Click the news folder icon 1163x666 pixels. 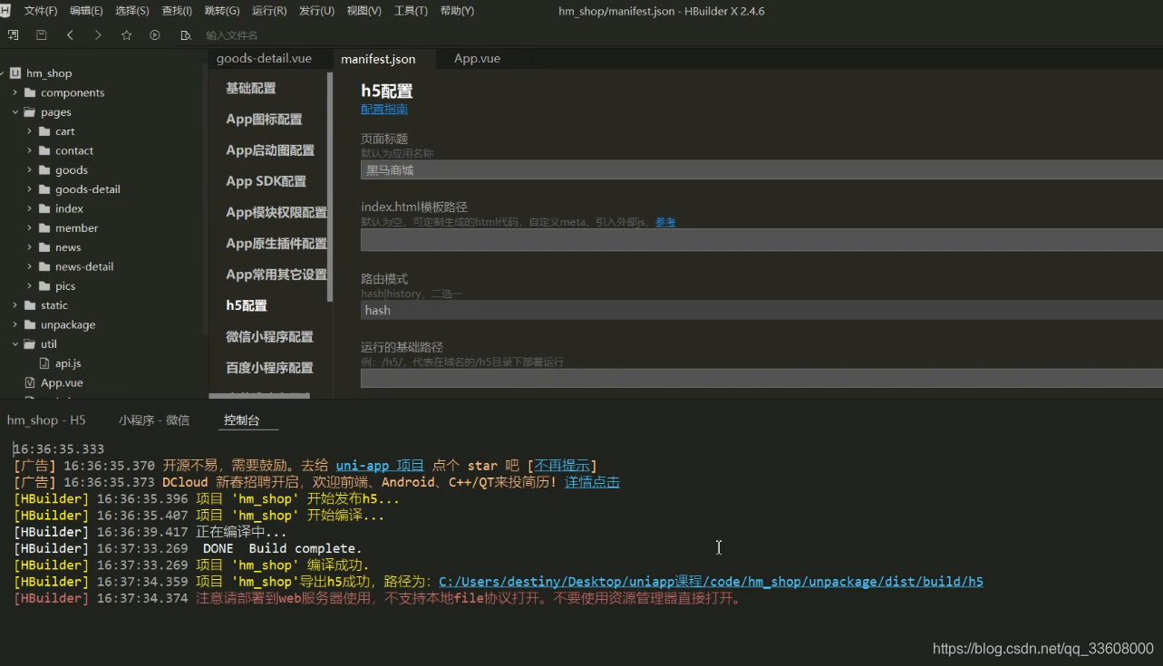pos(44,247)
